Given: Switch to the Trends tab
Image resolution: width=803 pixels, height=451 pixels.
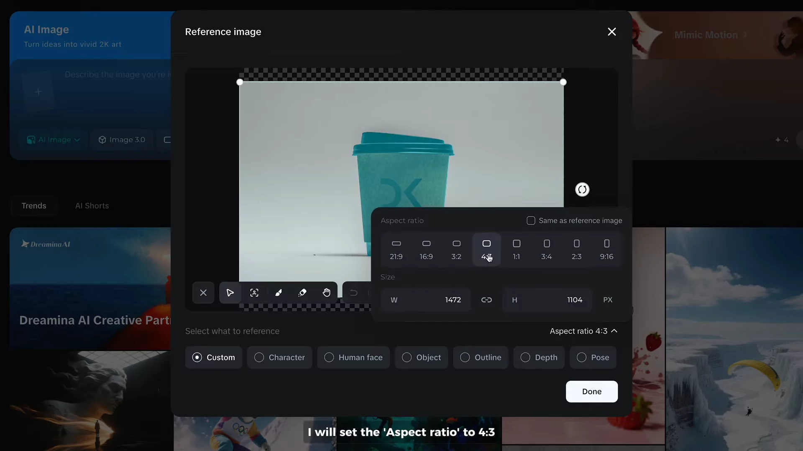Looking at the screenshot, I should 34,205.
